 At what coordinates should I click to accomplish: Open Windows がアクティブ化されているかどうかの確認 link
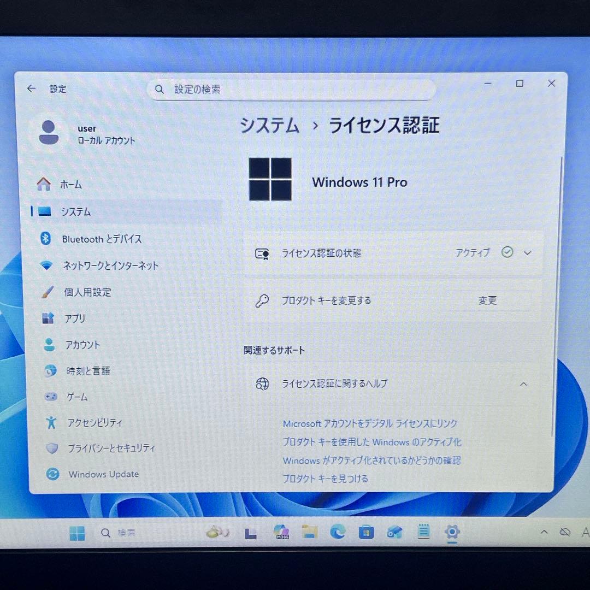coord(371,461)
